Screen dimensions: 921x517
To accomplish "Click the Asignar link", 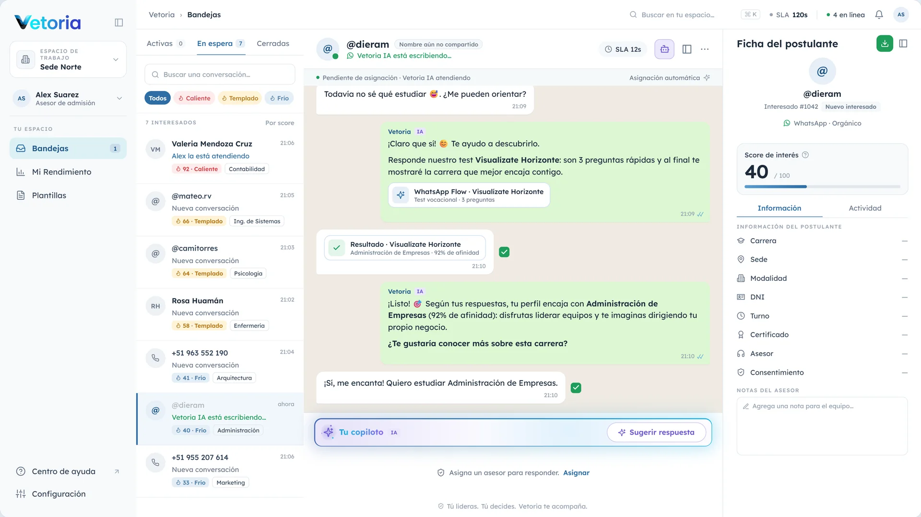I will tap(576, 473).
